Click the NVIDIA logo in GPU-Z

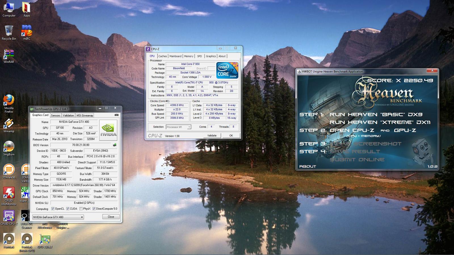point(108,130)
